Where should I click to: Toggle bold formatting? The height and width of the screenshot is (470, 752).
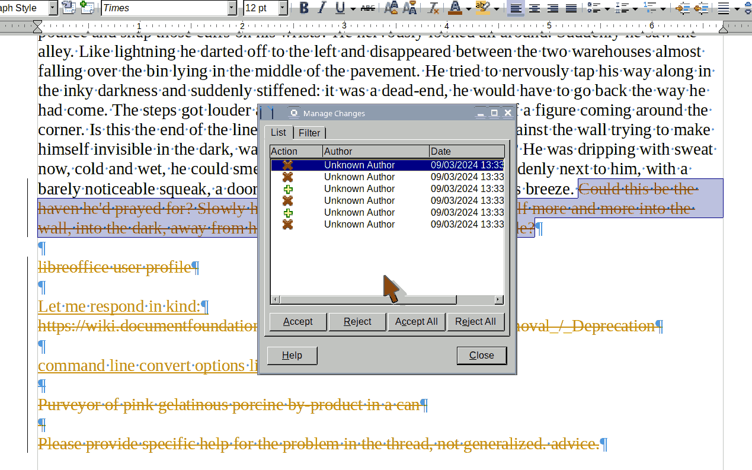304,8
